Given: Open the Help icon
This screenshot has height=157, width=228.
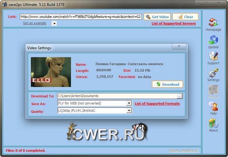Looking at the screenshot, I should [213, 106].
